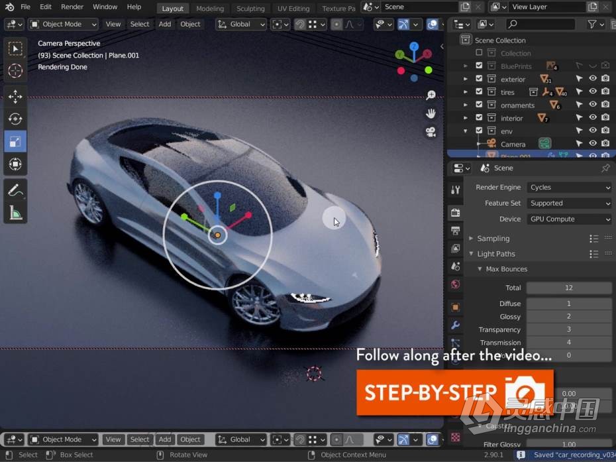This screenshot has height=462, width=616.
Task: Choose the Measure tool
Action: click(x=15, y=213)
